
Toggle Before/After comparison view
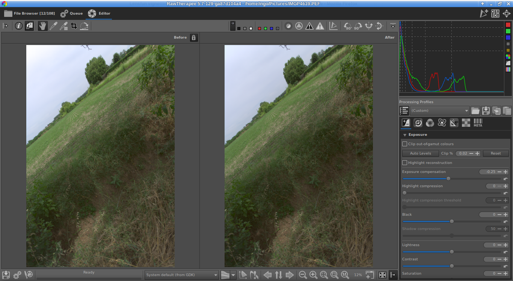click(x=29, y=26)
